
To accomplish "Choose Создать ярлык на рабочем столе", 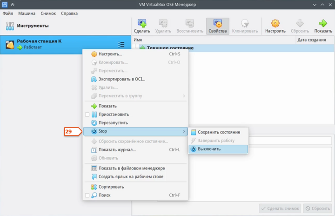I will pos(136,176).
